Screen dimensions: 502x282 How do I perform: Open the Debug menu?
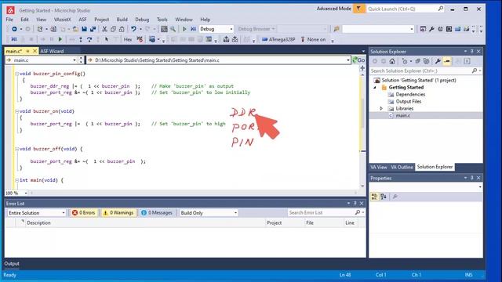142,20
